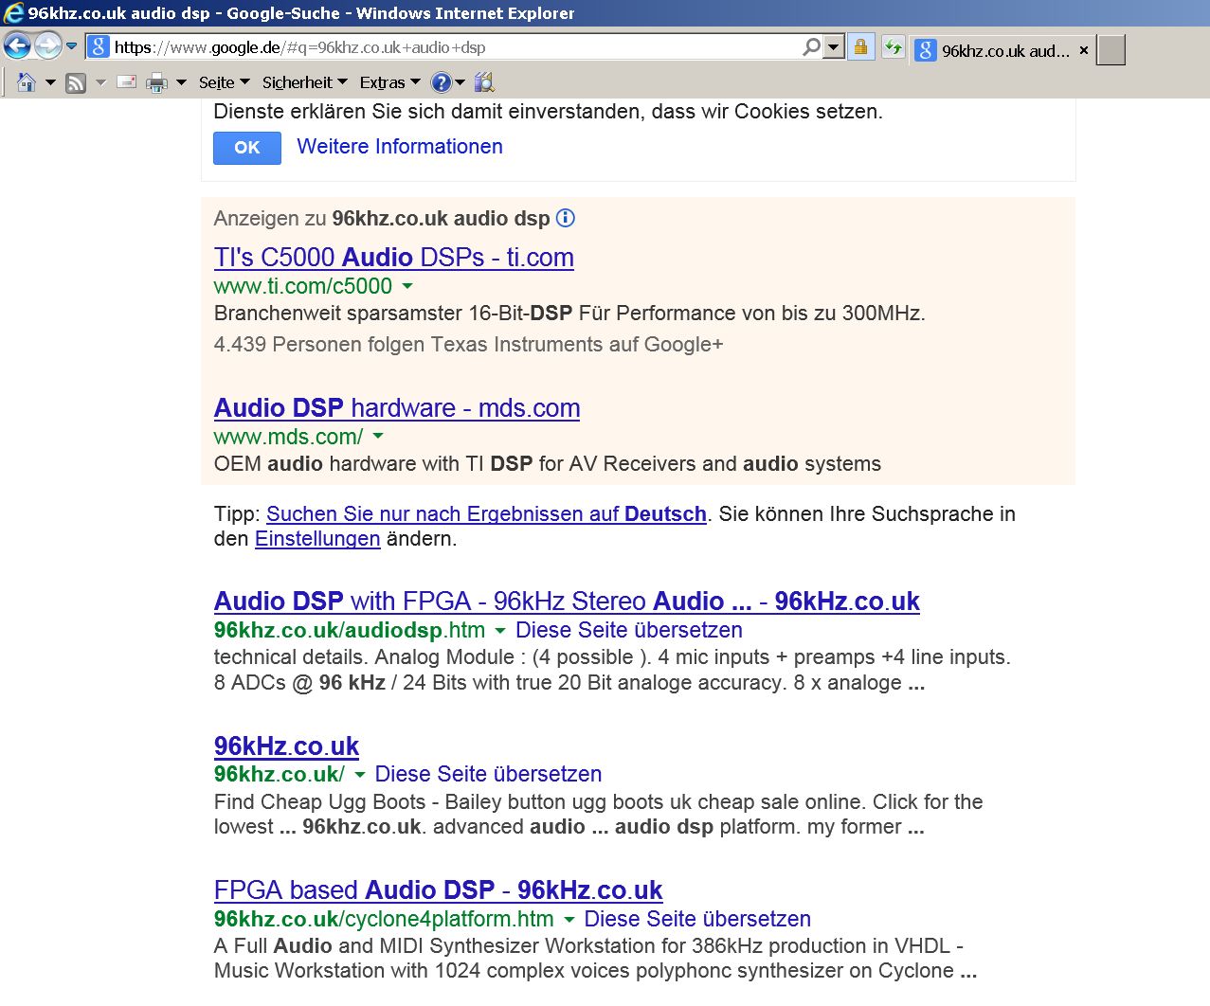This screenshot has height=1006, width=1210.
Task: Close the '96khz.co.uk aud...' tab
Action: (x=1084, y=51)
